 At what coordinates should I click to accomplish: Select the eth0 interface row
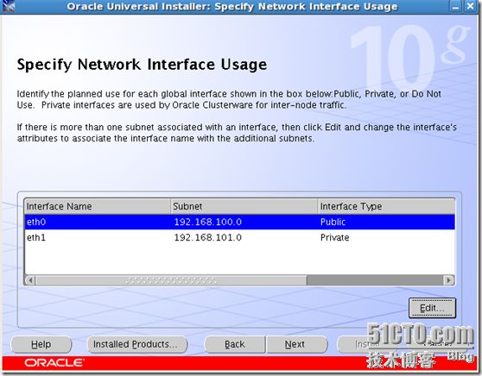(x=239, y=222)
